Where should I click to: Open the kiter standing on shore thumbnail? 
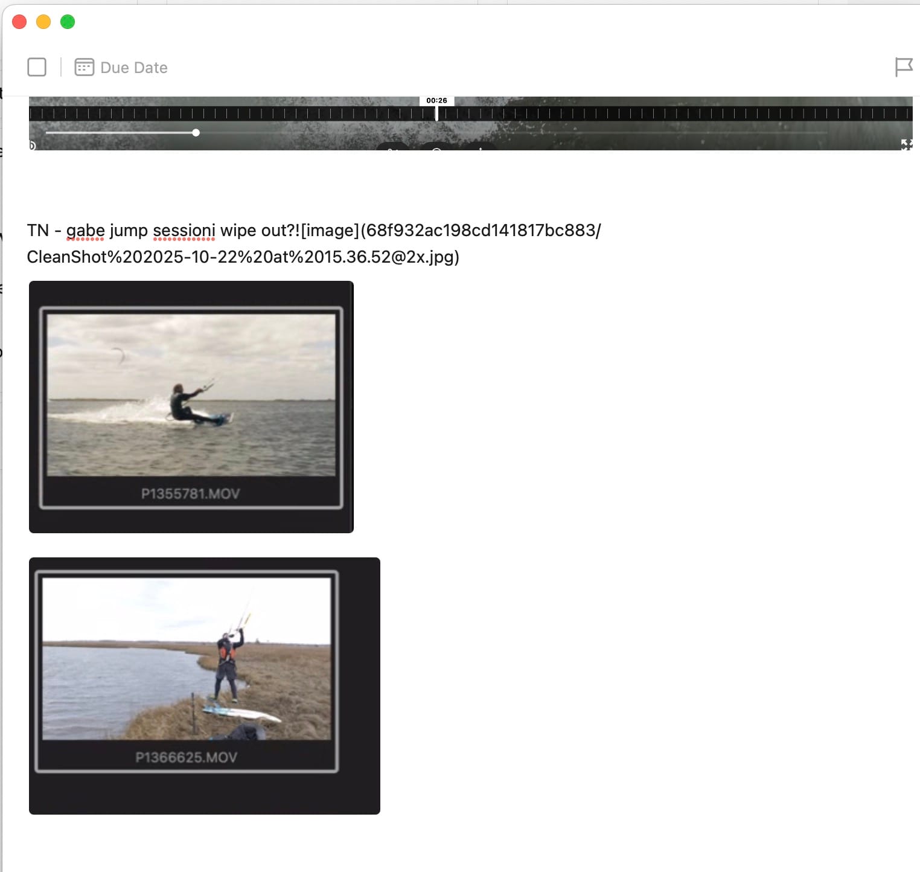[x=187, y=658]
